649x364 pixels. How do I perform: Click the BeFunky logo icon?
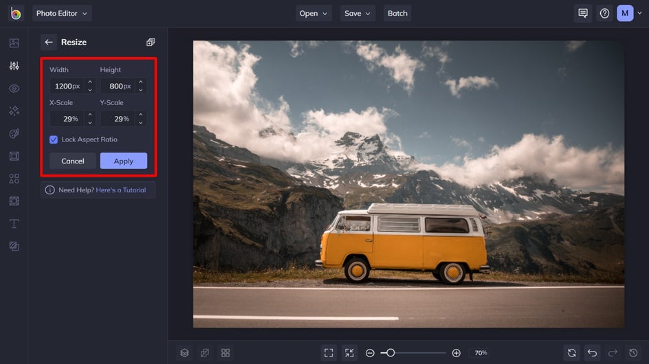coord(15,13)
